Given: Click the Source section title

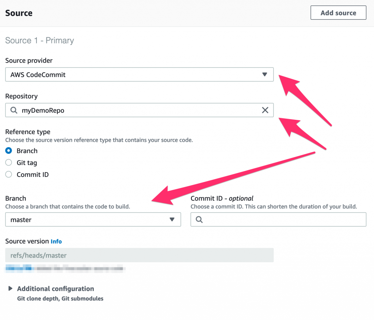Looking at the screenshot, I should pos(19,13).
